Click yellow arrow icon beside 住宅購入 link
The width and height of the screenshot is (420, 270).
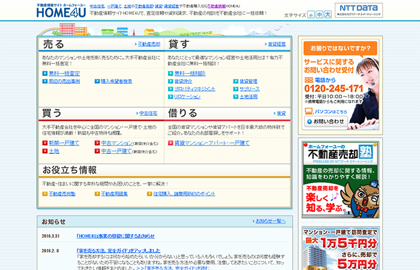pos(149,194)
